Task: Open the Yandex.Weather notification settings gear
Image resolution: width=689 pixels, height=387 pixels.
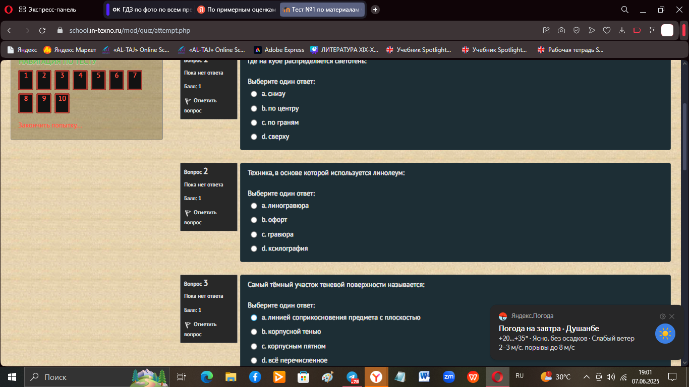Action: point(663,316)
